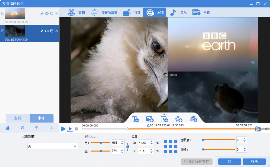Adjust the 高 height slider

(x=100, y=151)
